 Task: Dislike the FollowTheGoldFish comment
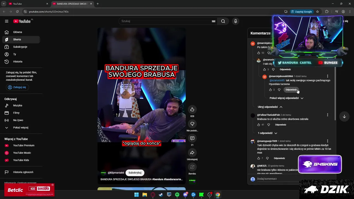tap(269, 125)
